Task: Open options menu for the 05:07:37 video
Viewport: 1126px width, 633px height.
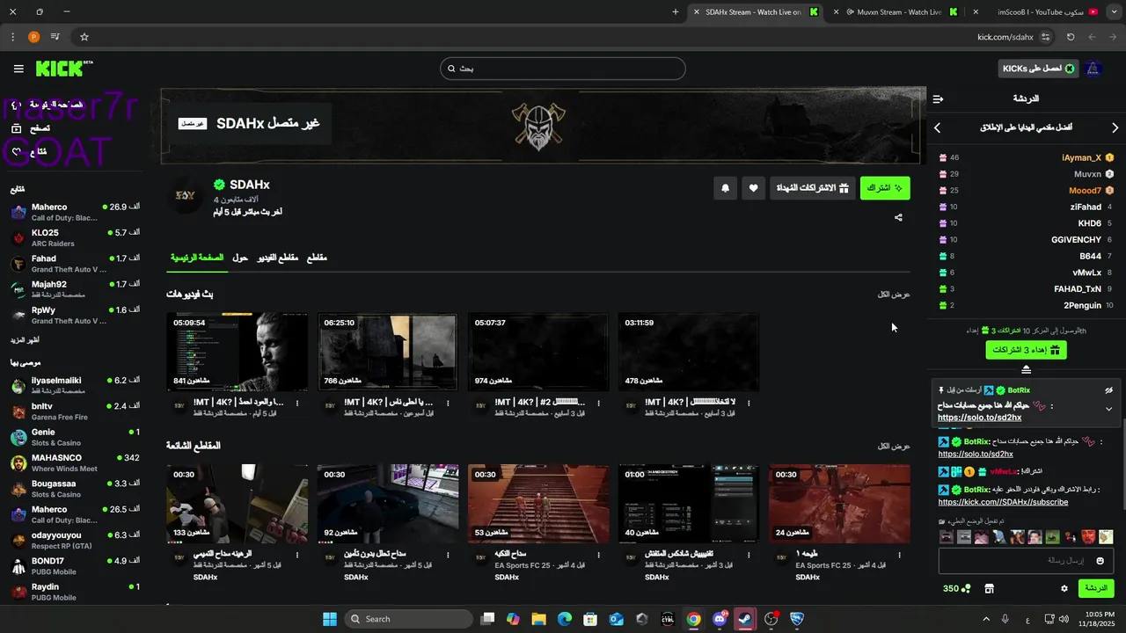Action: (x=598, y=403)
